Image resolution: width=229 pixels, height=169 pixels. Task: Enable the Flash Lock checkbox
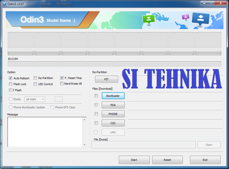click(10, 84)
